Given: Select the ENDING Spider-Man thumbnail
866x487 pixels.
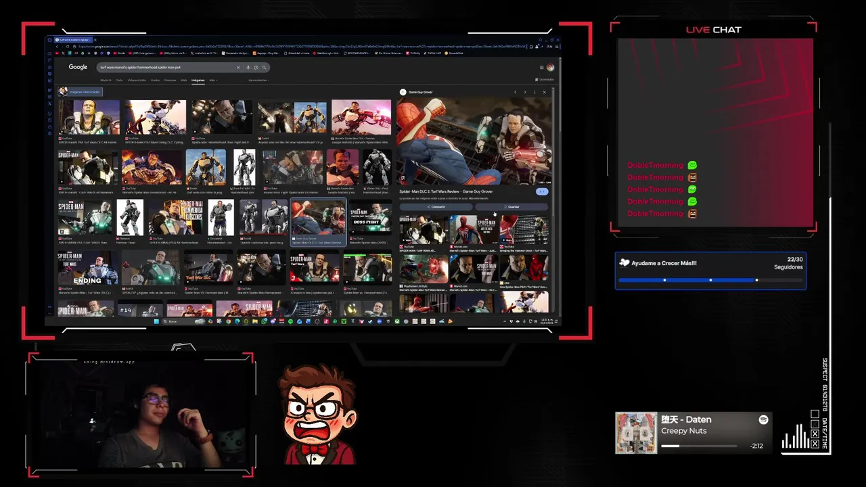Looking at the screenshot, I should pos(88,268).
